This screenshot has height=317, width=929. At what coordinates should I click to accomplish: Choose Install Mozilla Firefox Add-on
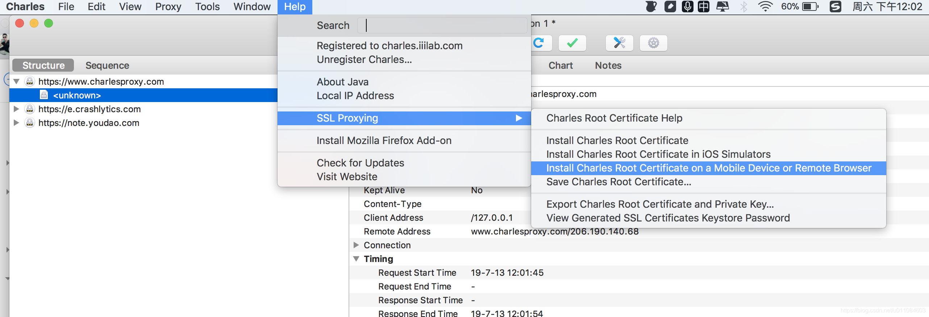(x=404, y=140)
